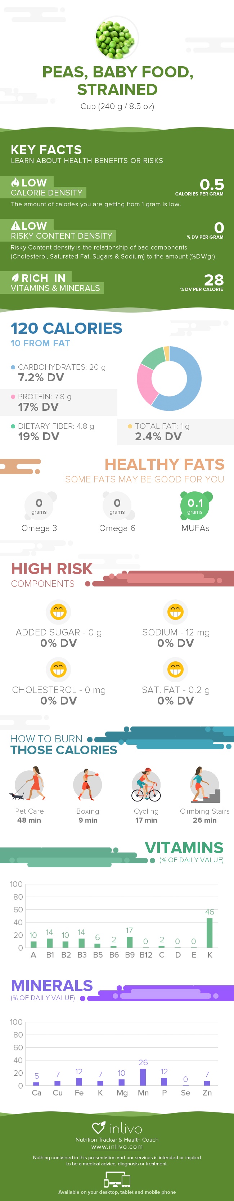
Task: Click the pink Protein legend dot
Action: [13, 397]
